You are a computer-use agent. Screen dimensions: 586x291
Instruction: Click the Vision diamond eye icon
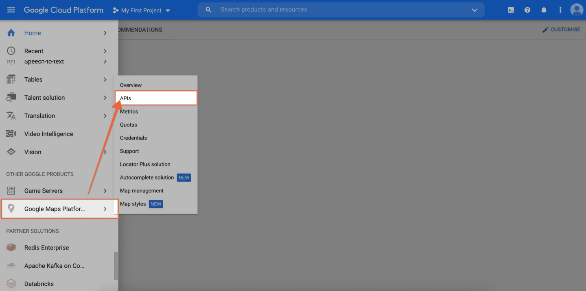[x=11, y=152]
